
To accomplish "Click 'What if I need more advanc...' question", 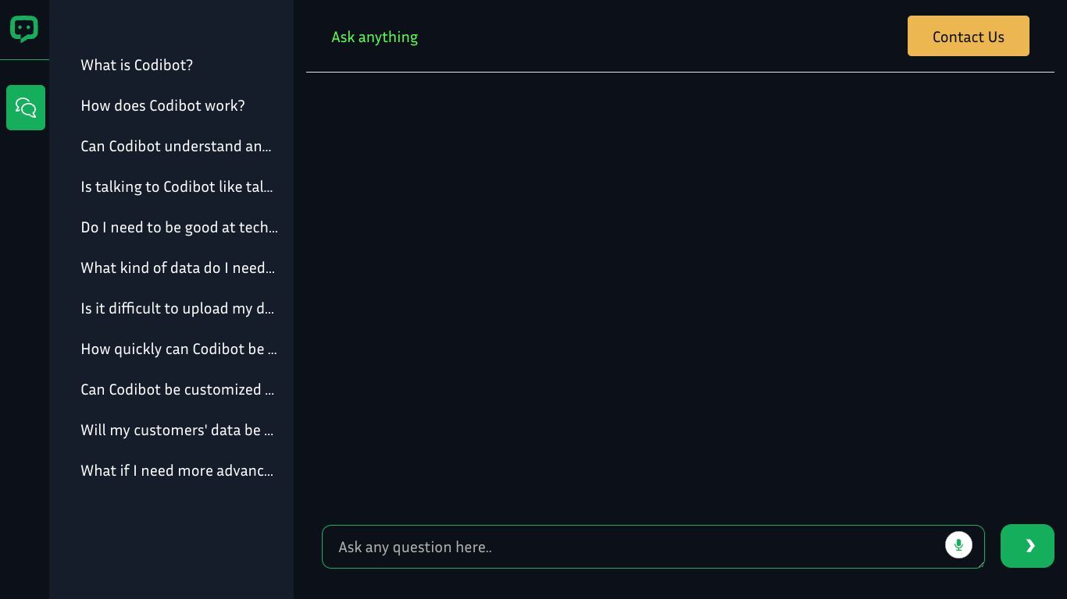I will pos(177,470).
